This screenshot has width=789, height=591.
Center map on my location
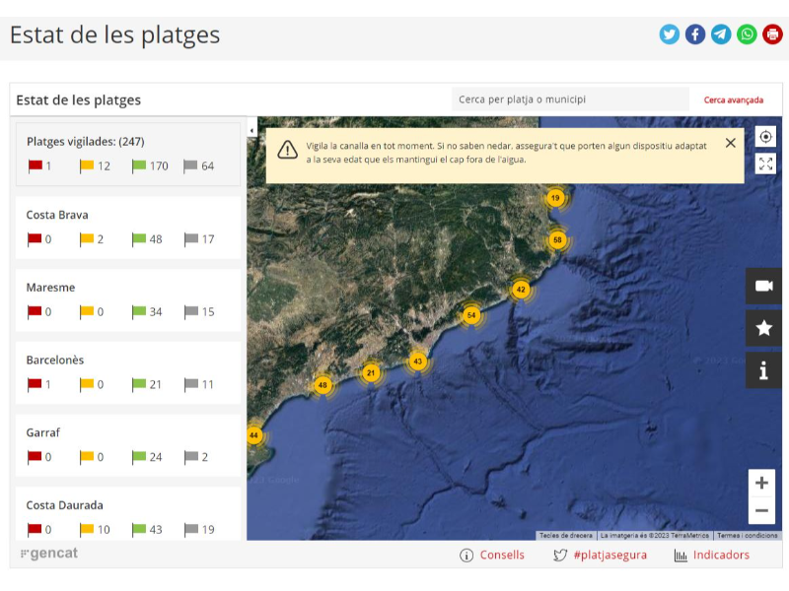point(765,137)
